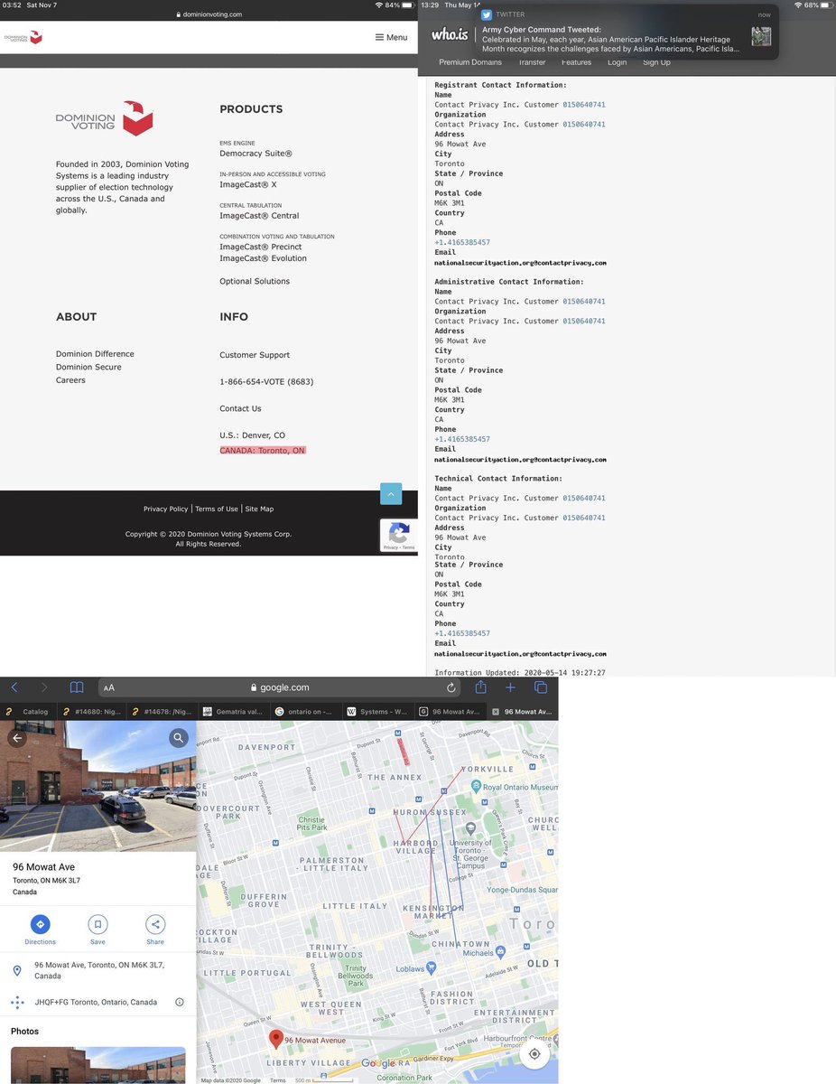Switch to the Catalog tab
The height and width of the screenshot is (1084, 836).
click(x=27, y=711)
